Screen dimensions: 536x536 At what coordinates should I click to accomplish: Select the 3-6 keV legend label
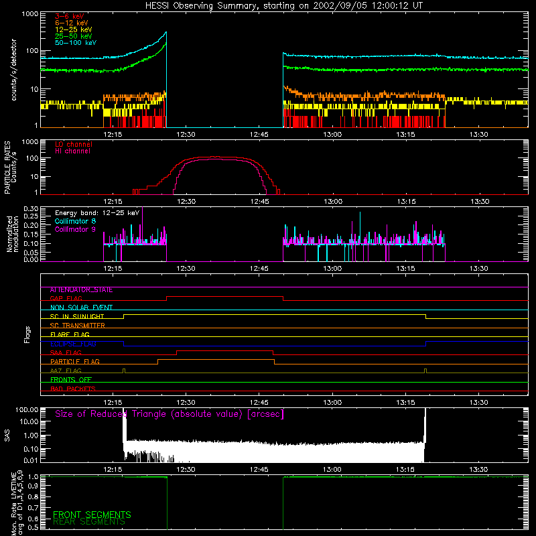point(70,16)
